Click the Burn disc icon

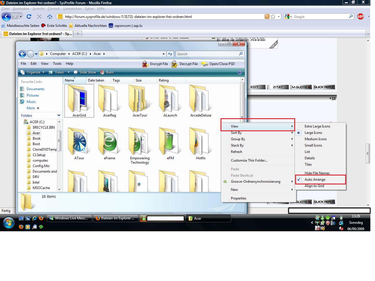pyautogui.click(x=102, y=72)
